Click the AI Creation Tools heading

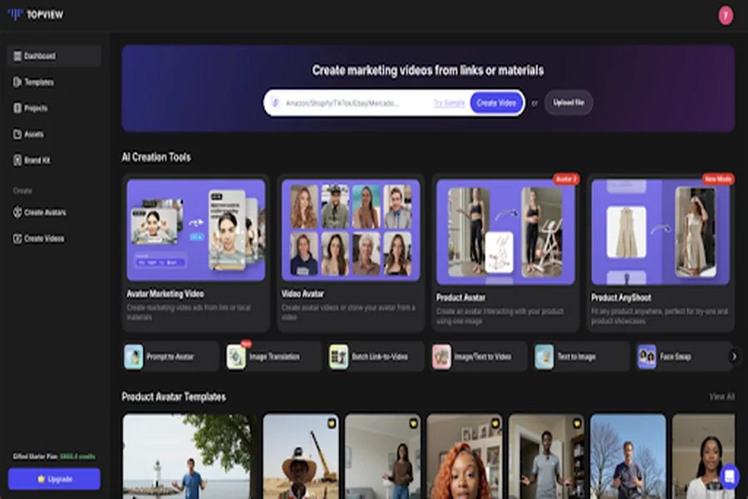[156, 157]
